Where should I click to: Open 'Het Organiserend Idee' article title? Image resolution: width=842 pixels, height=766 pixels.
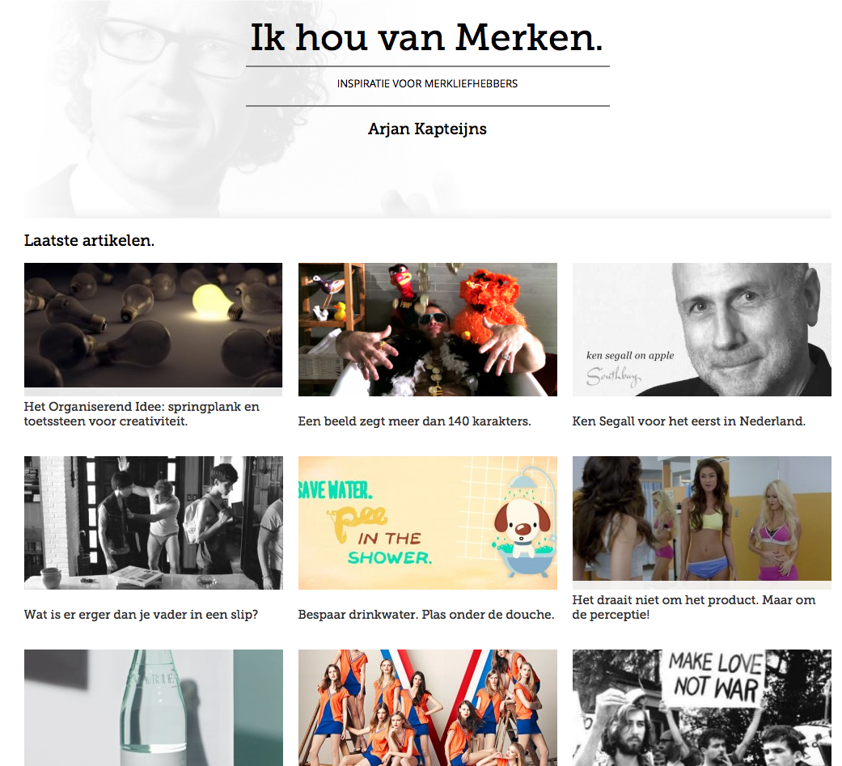coord(142,413)
